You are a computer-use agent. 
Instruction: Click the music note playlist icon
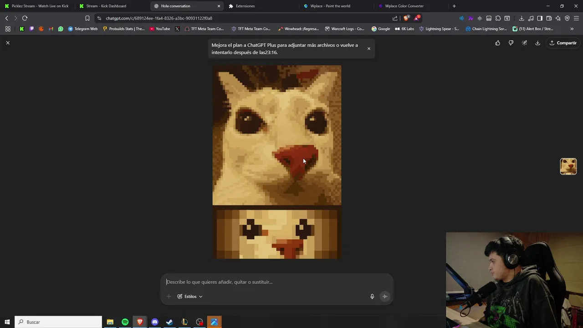pos(531,18)
